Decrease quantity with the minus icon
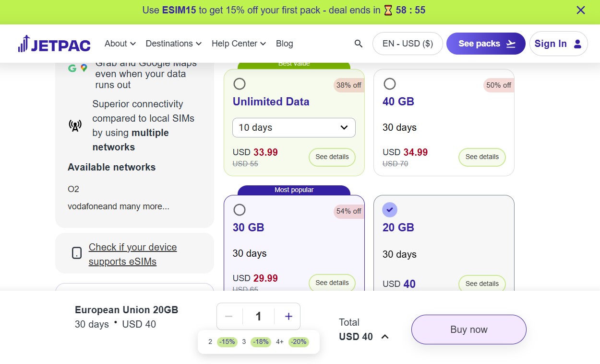Image resolution: width=600 pixels, height=364 pixels. tap(229, 316)
